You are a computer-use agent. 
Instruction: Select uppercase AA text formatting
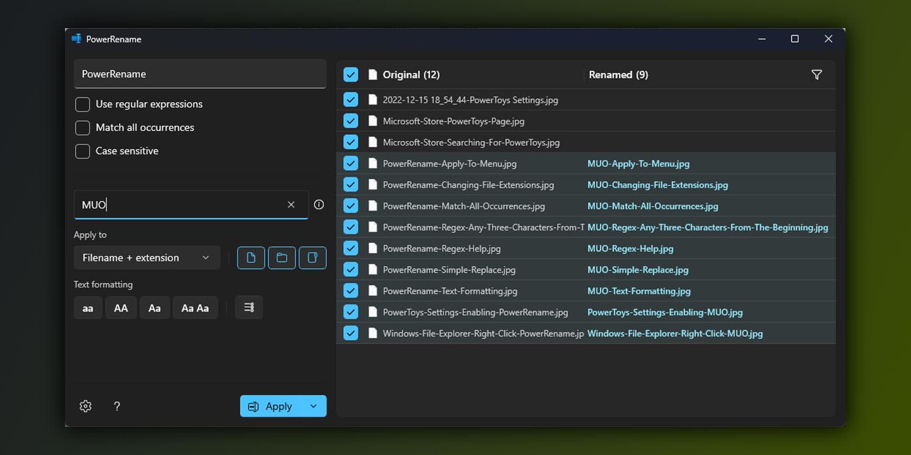click(x=121, y=308)
